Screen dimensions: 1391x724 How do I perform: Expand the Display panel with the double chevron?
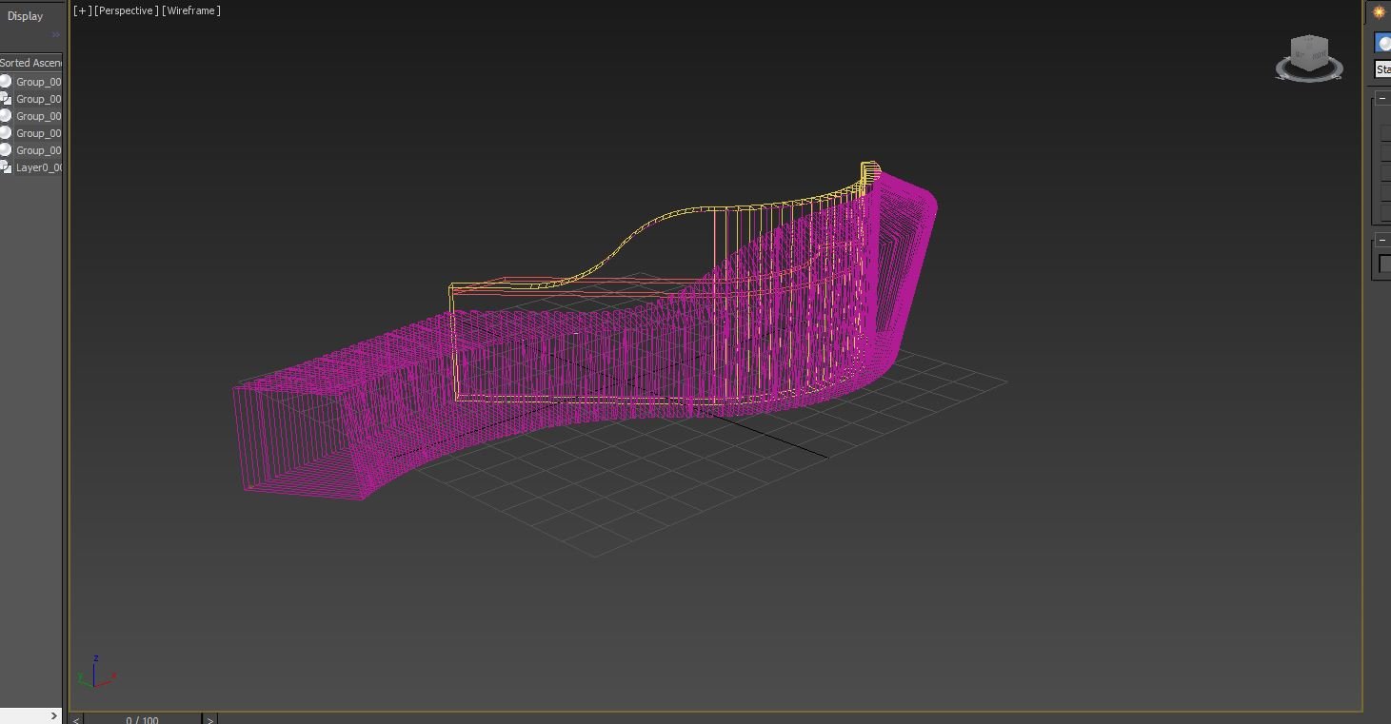click(55, 34)
